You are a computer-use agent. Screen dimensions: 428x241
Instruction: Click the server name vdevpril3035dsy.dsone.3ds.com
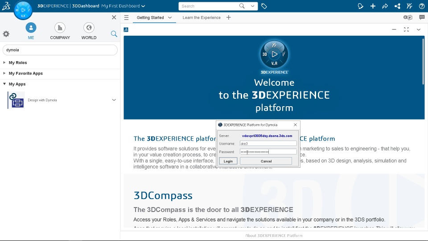(267, 136)
